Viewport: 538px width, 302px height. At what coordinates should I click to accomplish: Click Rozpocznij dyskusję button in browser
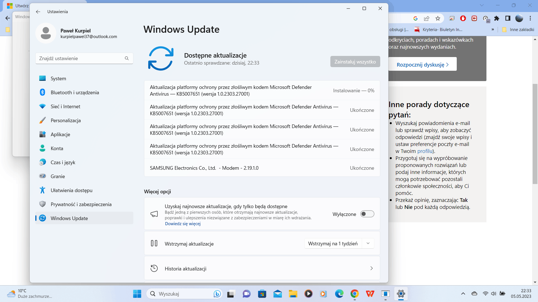(x=422, y=65)
